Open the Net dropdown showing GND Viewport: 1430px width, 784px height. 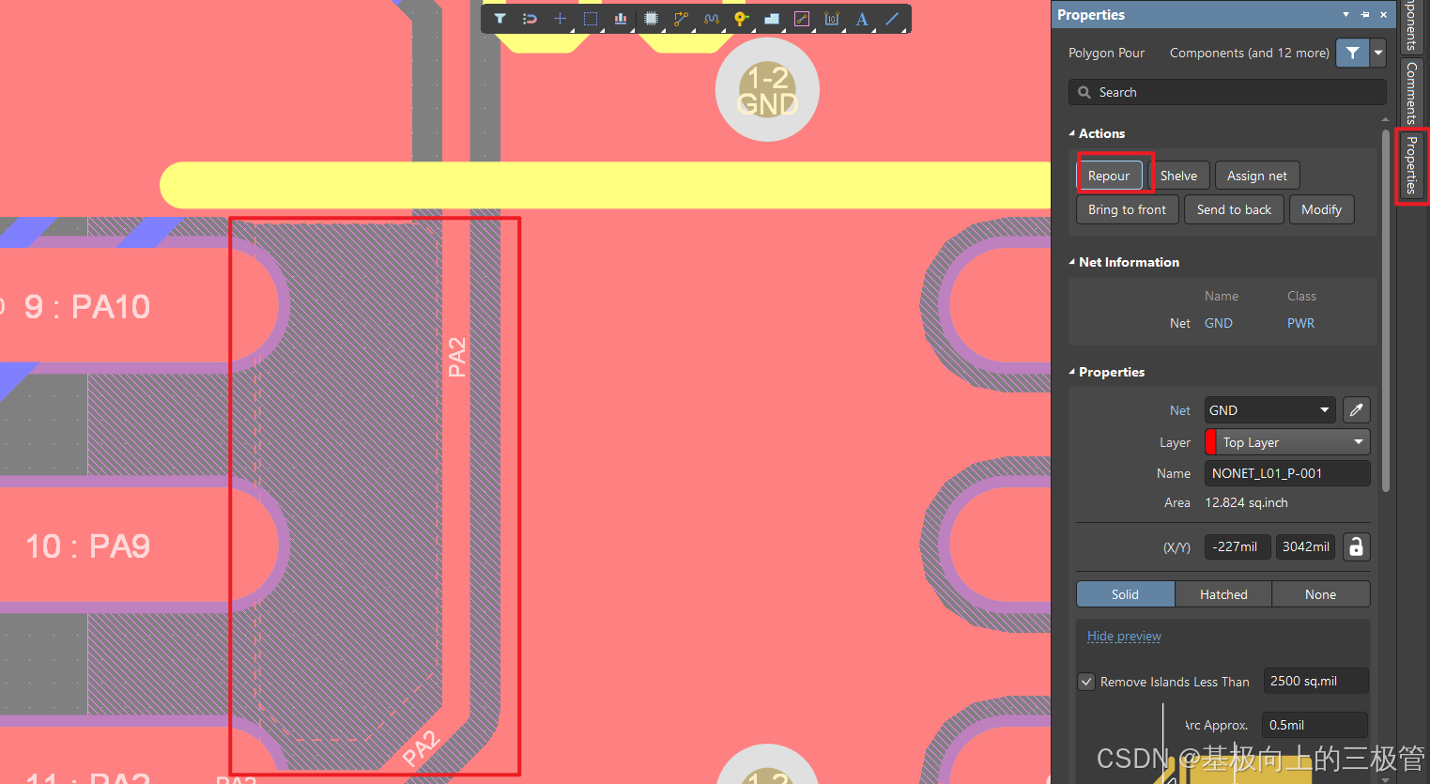pos(1269,410)
